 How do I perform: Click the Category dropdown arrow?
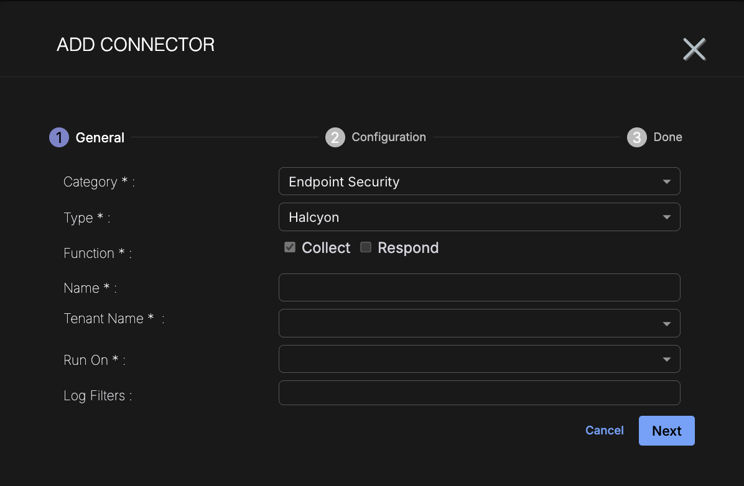tap(666, 182)
